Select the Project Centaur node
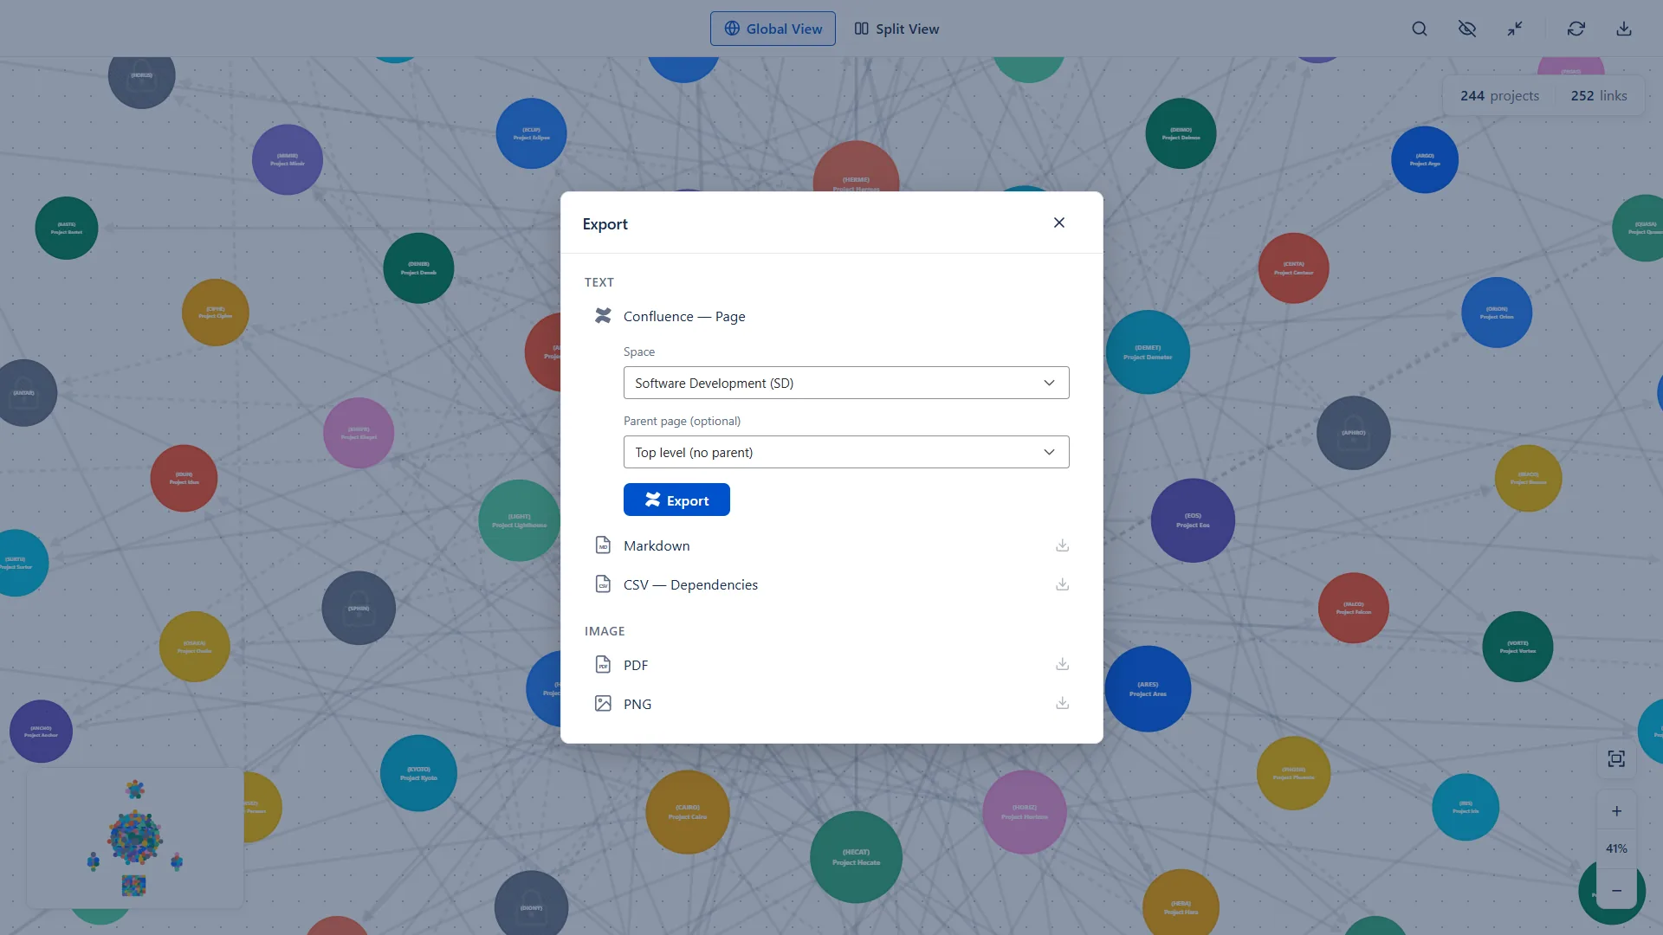The height and width of the screenshot is (935, 1663). (x=1293, y=268)
